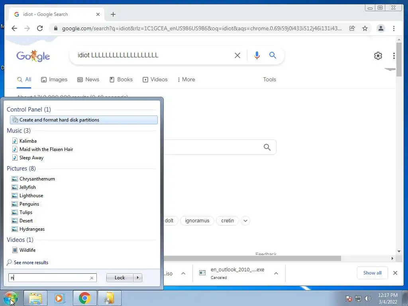
Task: Click the Windows Start orb
Action: (x=11, y=298)
